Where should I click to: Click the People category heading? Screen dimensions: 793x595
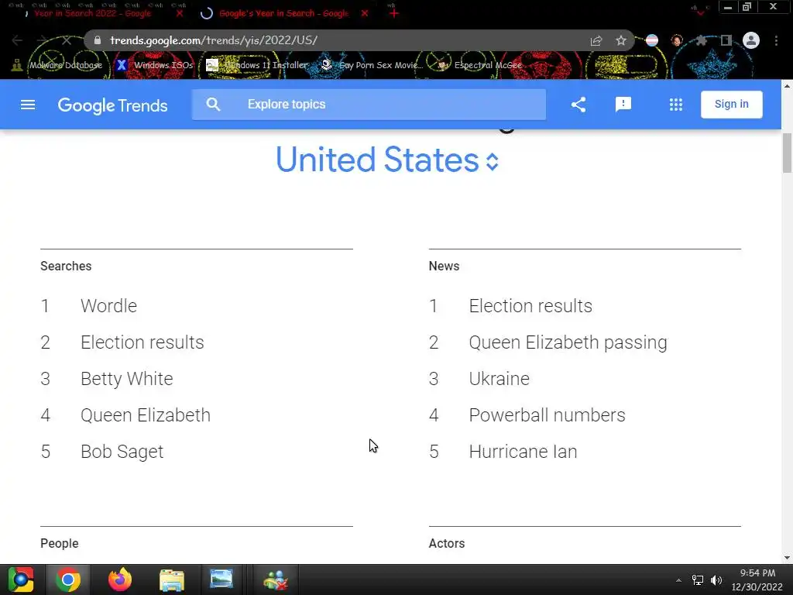(x=59, y=543)
